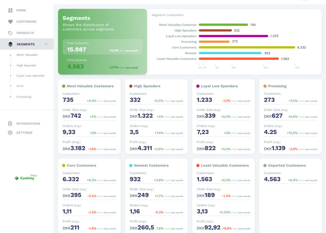The width and height of the screenshot is (326, 233).
Task: Go to Core sub-segment
Action: pos(20,86)
